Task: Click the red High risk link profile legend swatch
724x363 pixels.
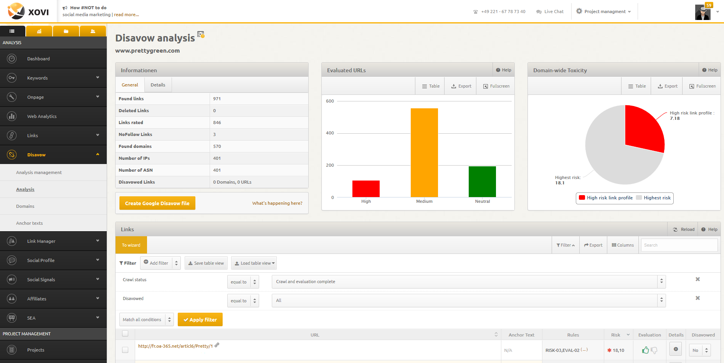Action: tap(582, 198)
